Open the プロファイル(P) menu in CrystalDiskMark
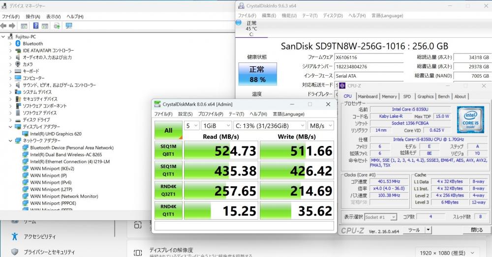This screenshot has width=492, height=257. [211, 114]
